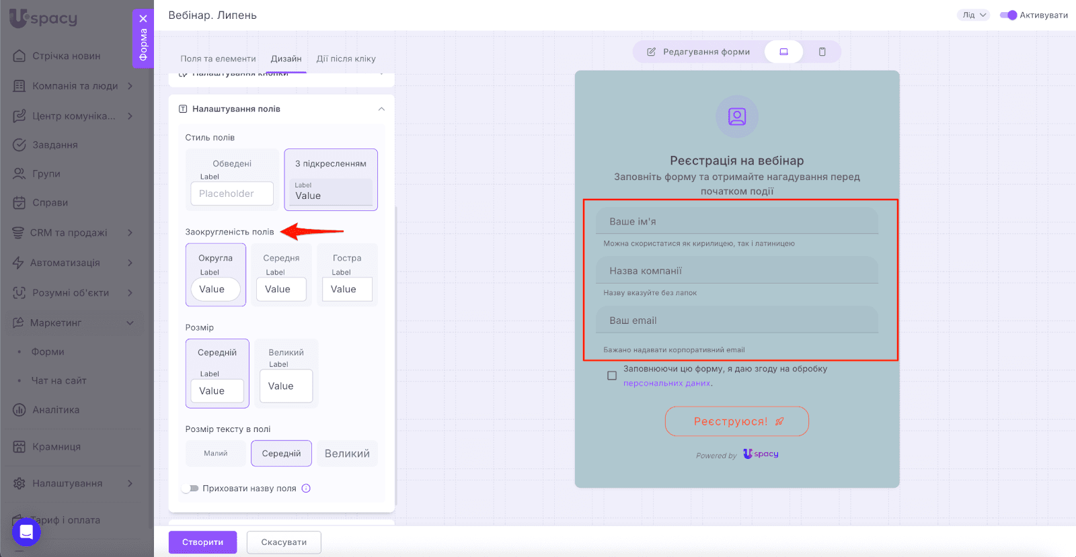Click the Налаштування gear icon in sidebar
This screenshot has height=557, width=1076.
(20, 483)
